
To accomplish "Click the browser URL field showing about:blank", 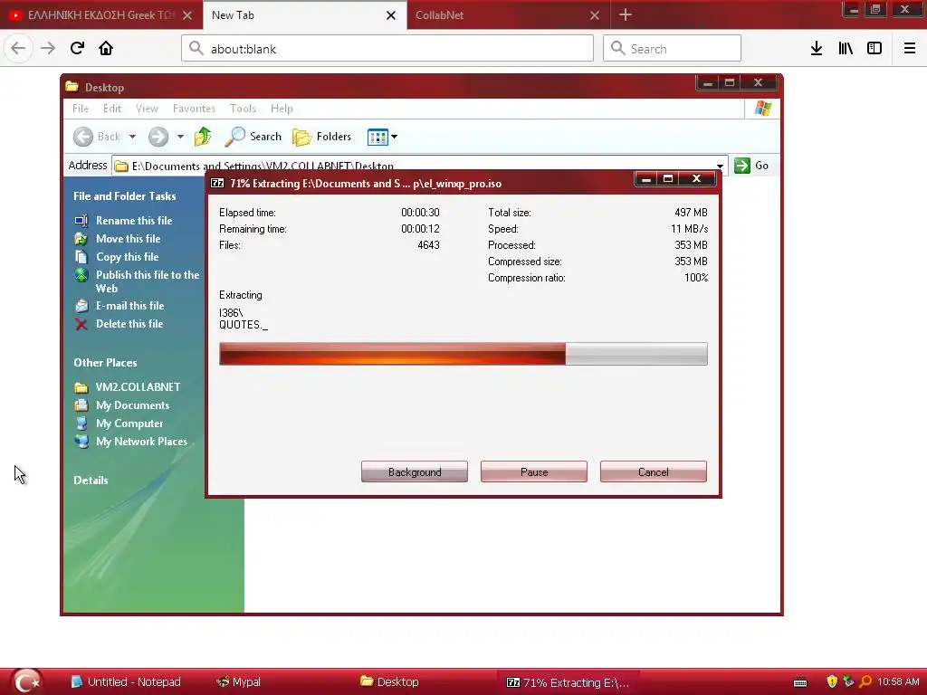I will 387,49.
